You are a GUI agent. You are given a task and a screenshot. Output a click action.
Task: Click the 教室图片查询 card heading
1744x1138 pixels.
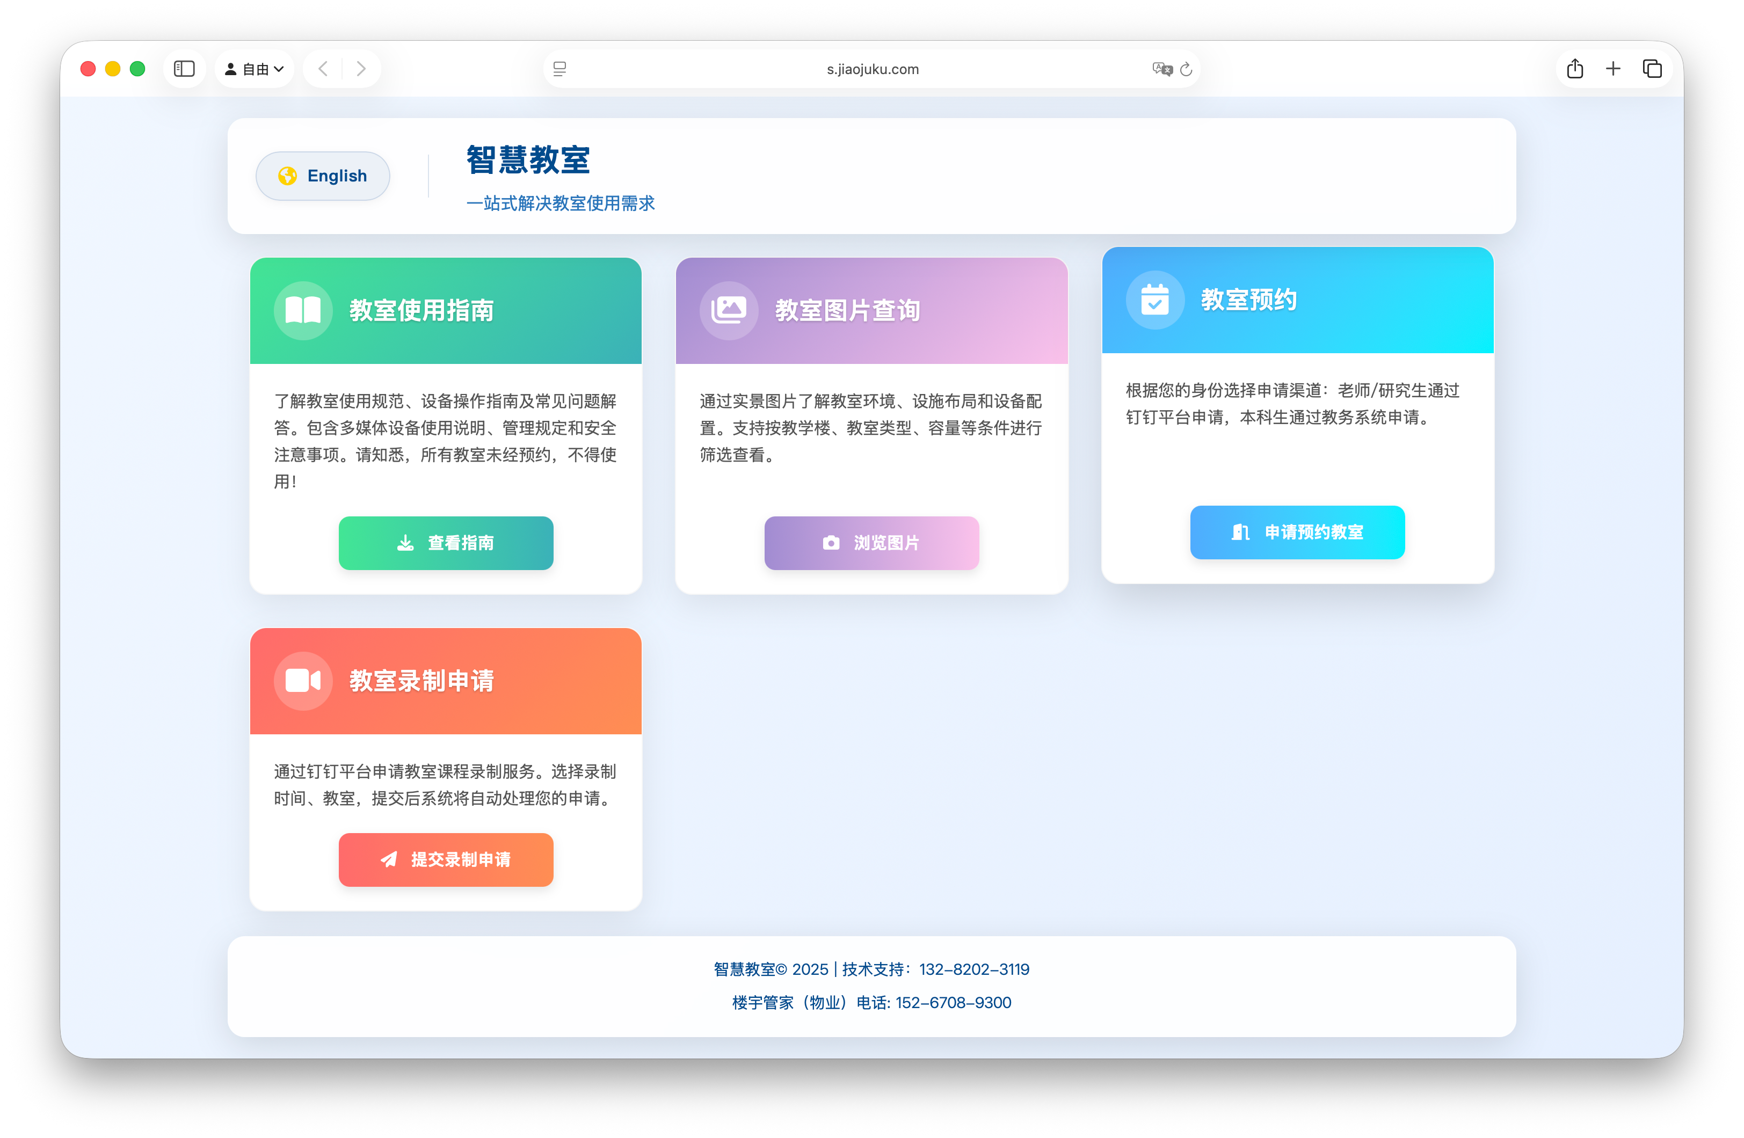pyautogui.click(x=848, y=311)
